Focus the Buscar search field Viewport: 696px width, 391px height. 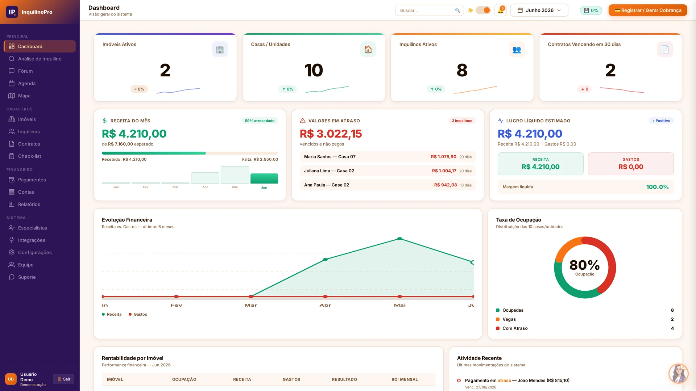click(429, 10)
